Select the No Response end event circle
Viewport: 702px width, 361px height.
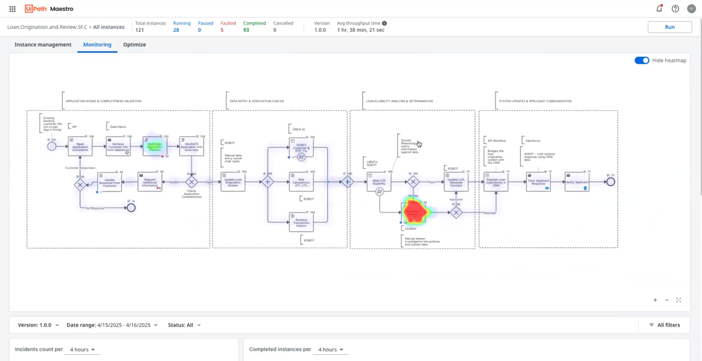(x=131, y=208)
